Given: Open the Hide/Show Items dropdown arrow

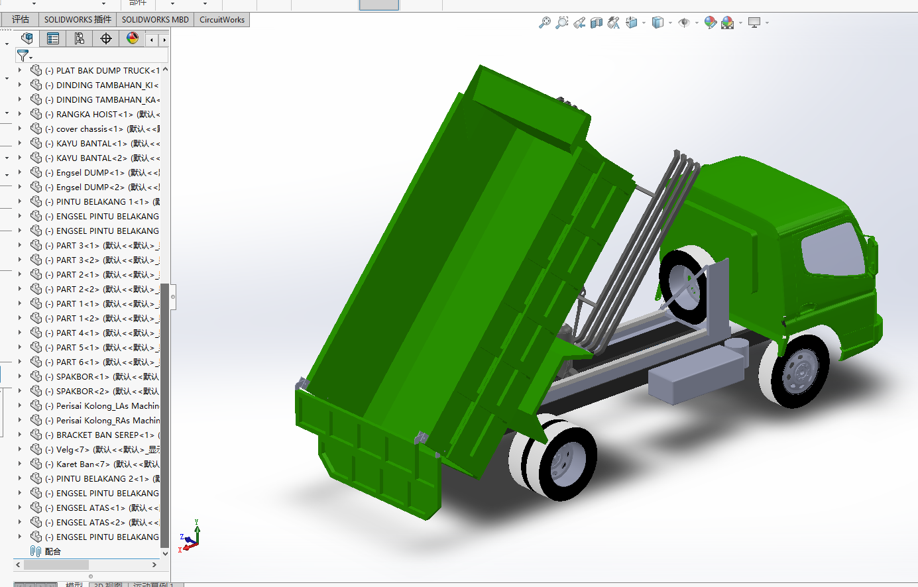Looking at the screenshot, I should (697, 23).
